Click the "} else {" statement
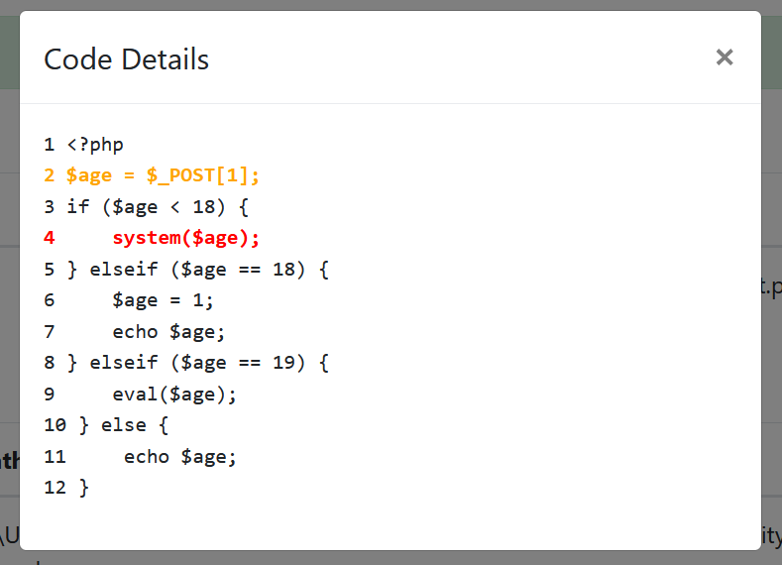Image resolution: width=782 pixels, height=565 pixels. [124, 425]
